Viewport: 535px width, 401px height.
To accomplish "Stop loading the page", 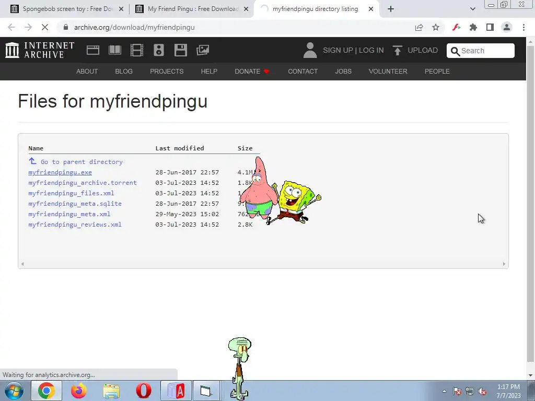I will (45, 27).
